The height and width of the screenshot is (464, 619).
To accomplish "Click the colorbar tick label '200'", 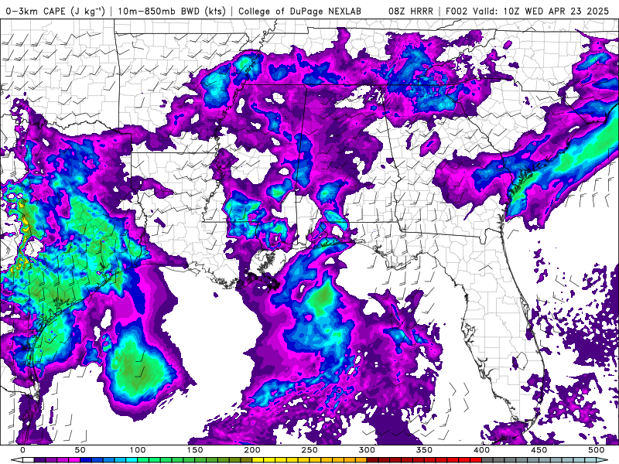I will [x=252, y=450].
